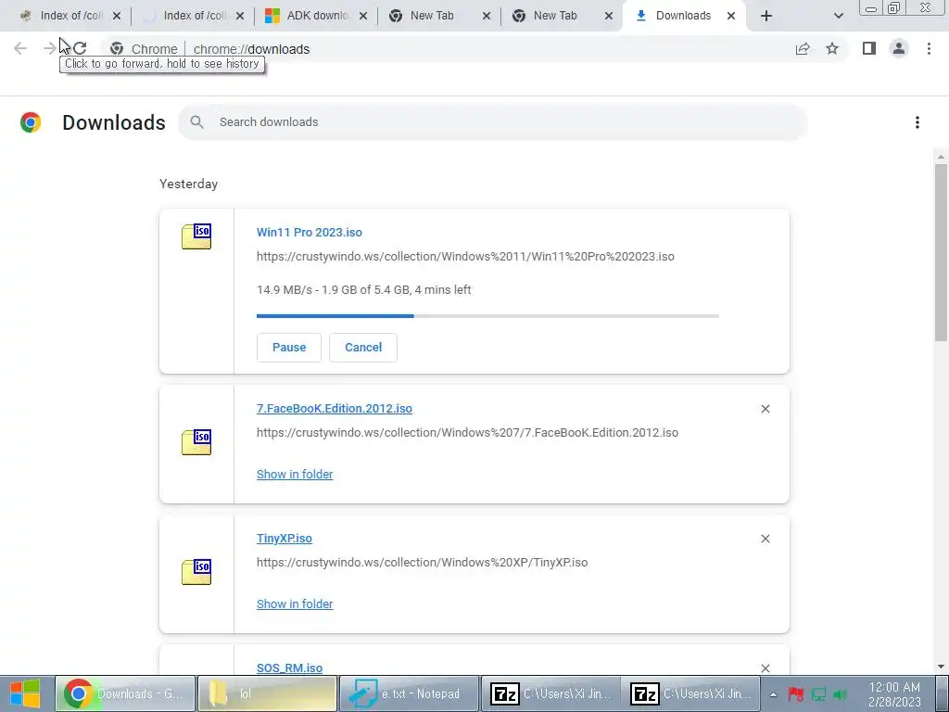
Task: Click the TinyXP.iso file icon
Action: 196,571
